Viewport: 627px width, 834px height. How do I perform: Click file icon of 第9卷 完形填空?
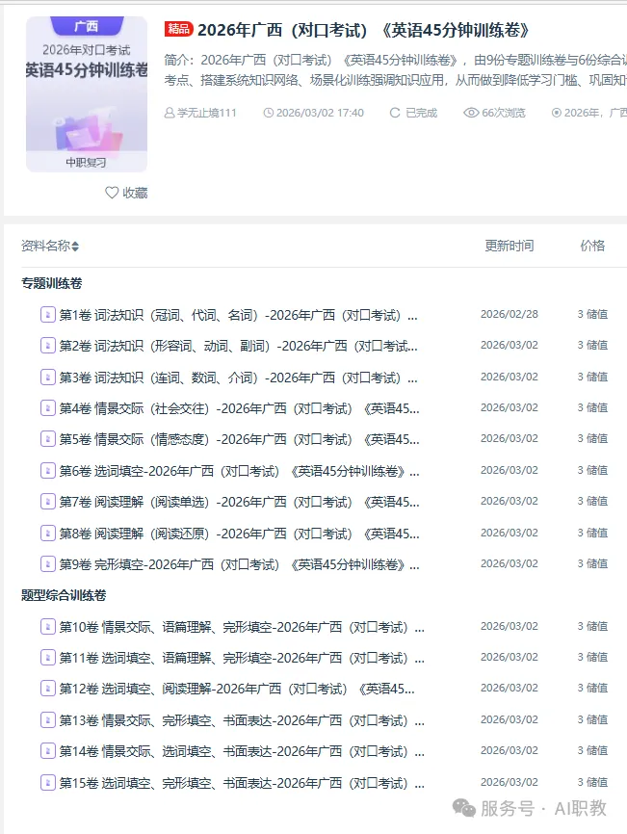point(48,563)
